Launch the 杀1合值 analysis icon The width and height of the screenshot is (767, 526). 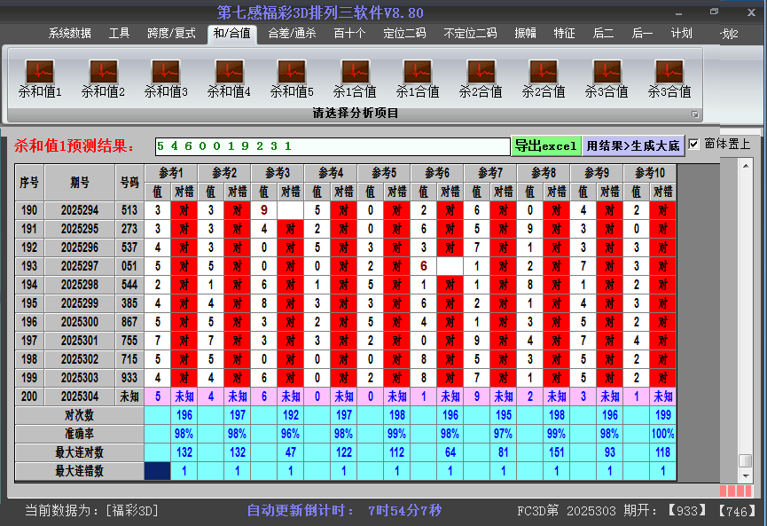pos(355,72)
